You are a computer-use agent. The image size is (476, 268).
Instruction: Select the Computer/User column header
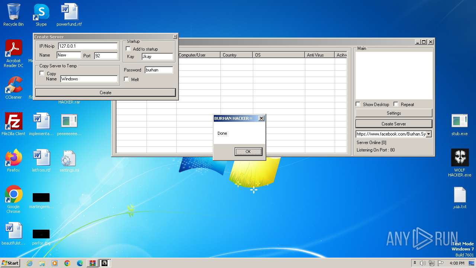coord(199,55)
